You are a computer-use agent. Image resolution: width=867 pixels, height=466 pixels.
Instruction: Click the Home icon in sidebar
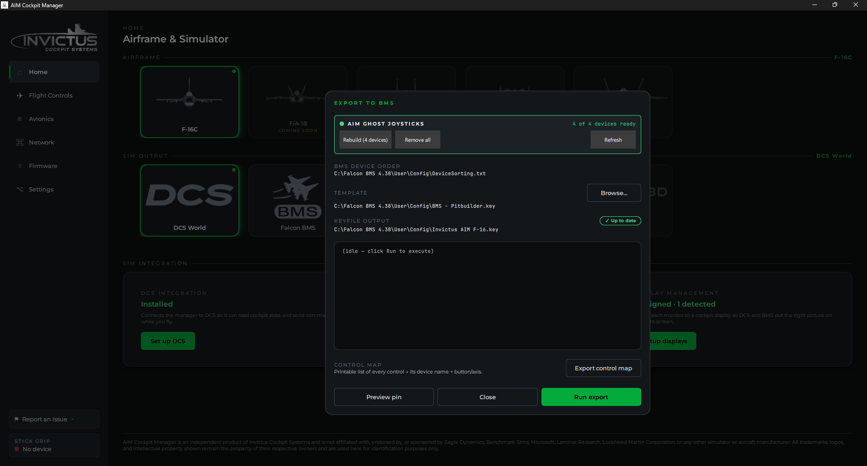click(x=19, y=72)
